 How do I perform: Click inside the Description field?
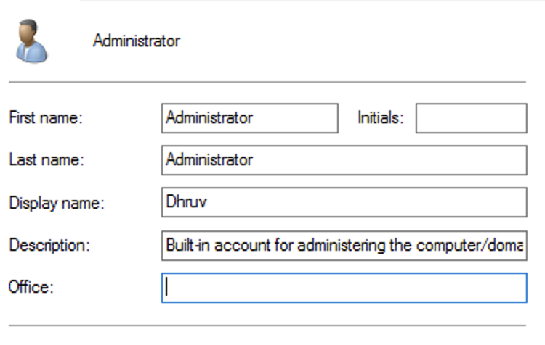pyautogui.click(x=344, y=245)
